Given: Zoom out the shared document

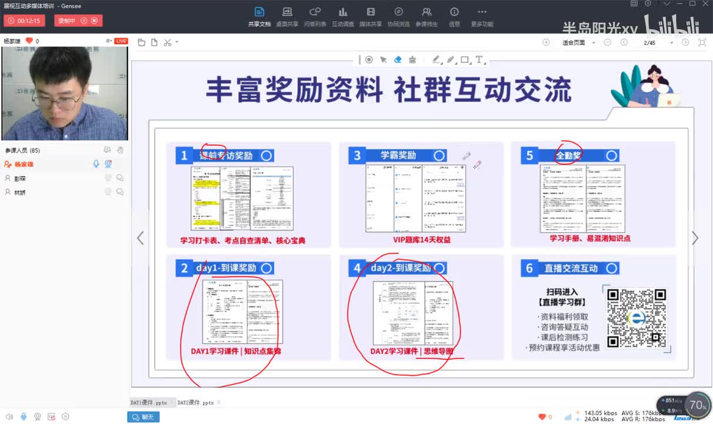Looking at the screenshot, I should tap(607, 42).
